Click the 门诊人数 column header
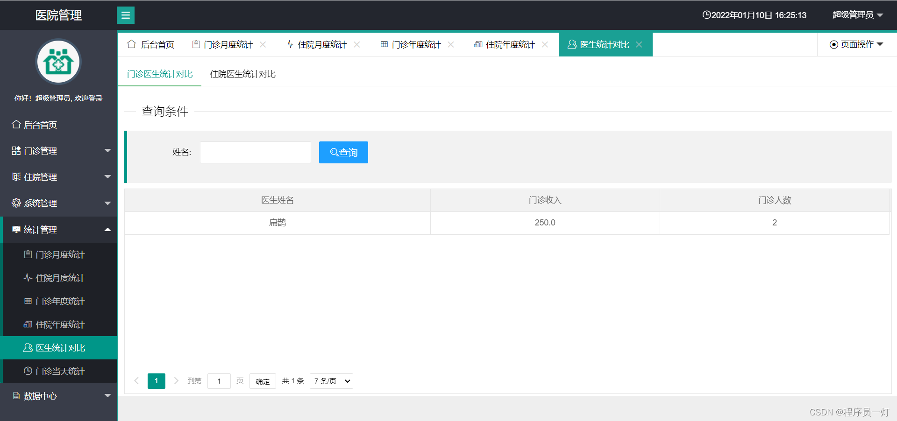 [775, 200]
